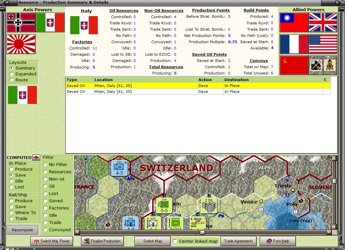Click the Trieste city marker on map
This screenshot has width=345, height=250.
(x=293, y=190)
